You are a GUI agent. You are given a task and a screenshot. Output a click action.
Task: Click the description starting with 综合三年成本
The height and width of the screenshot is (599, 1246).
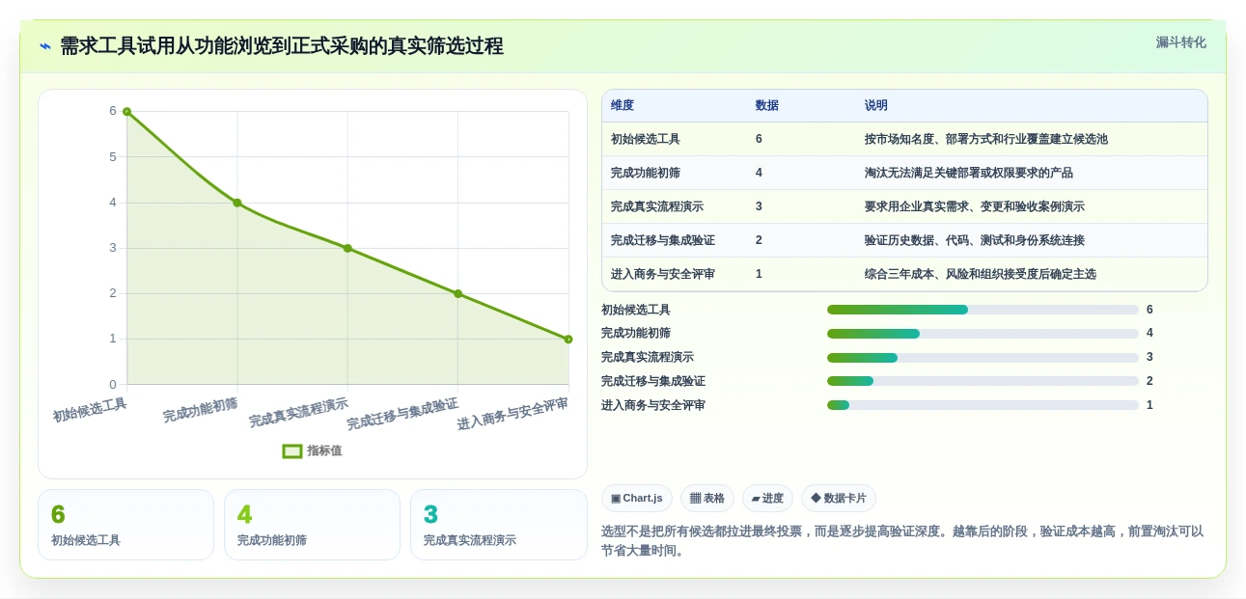tap(981, 274)
